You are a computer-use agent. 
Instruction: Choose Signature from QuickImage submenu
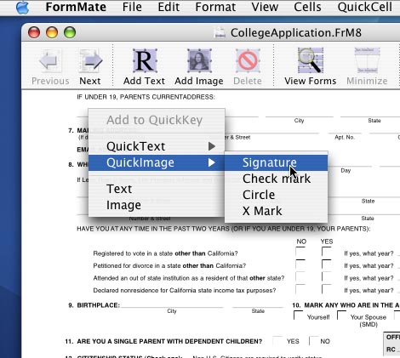pos(277,162)
